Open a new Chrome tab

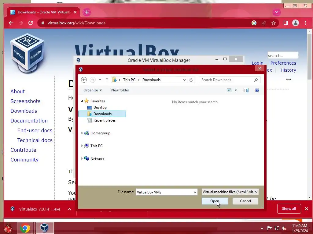pyautogui.click(x=87, y=12)
